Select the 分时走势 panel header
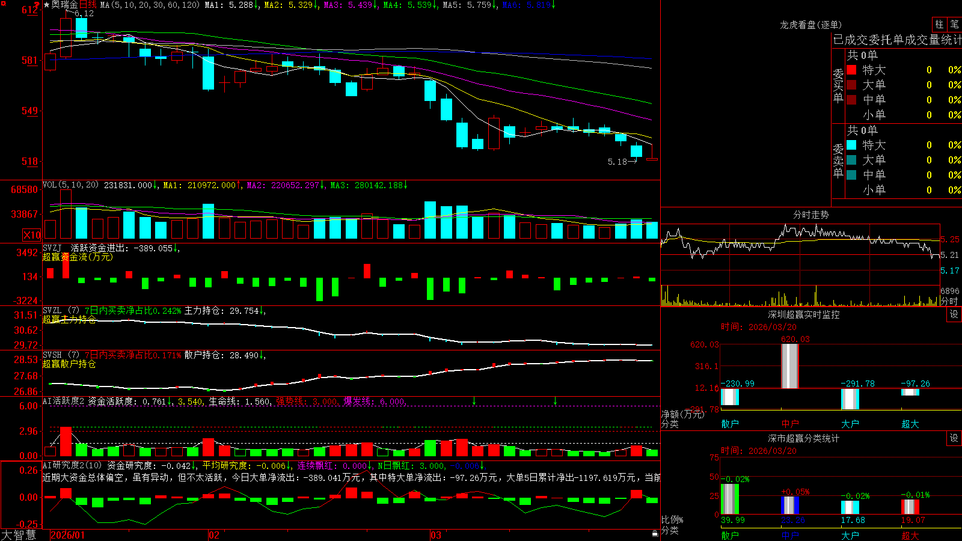Image resolution: width=962 pixels, height=541 pixels. coord(811,215)
